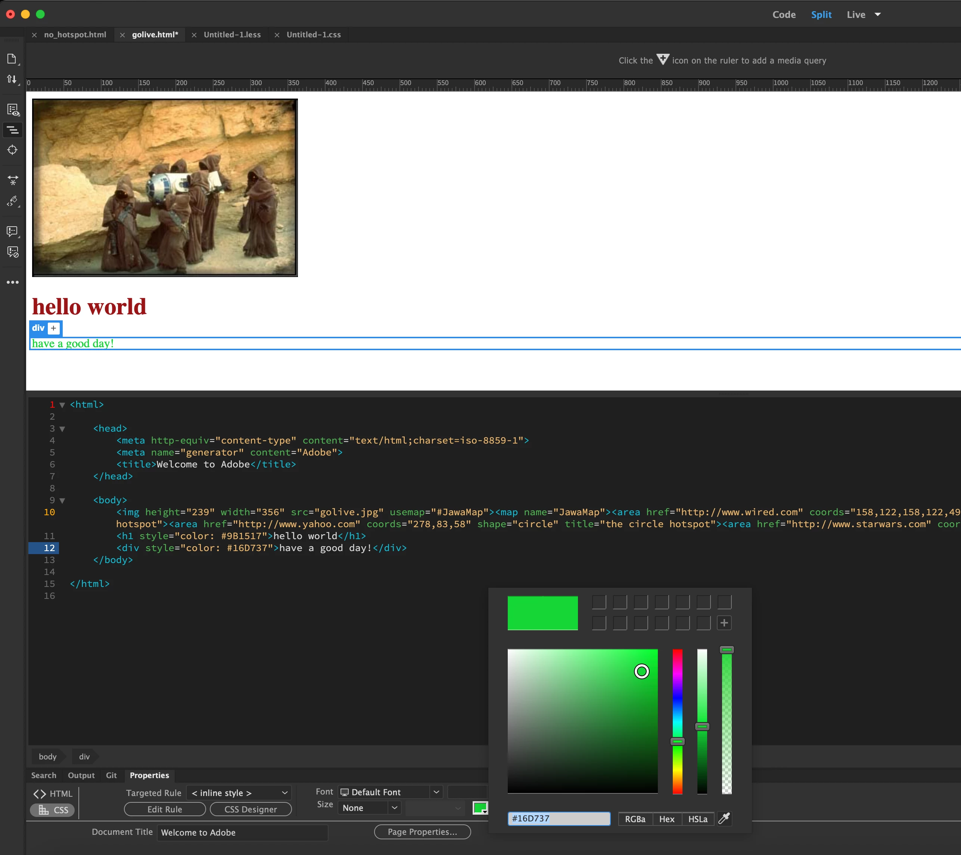Switch color format to HSLa

[x=697, y=819]
